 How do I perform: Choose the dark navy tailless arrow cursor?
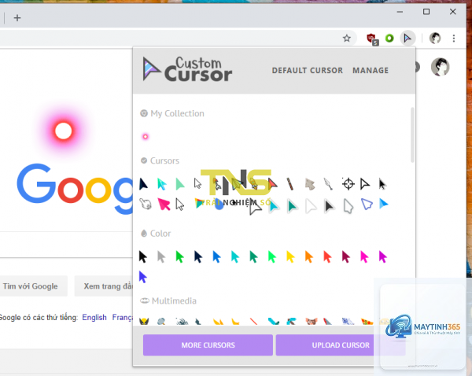click(x=144, y=183)
